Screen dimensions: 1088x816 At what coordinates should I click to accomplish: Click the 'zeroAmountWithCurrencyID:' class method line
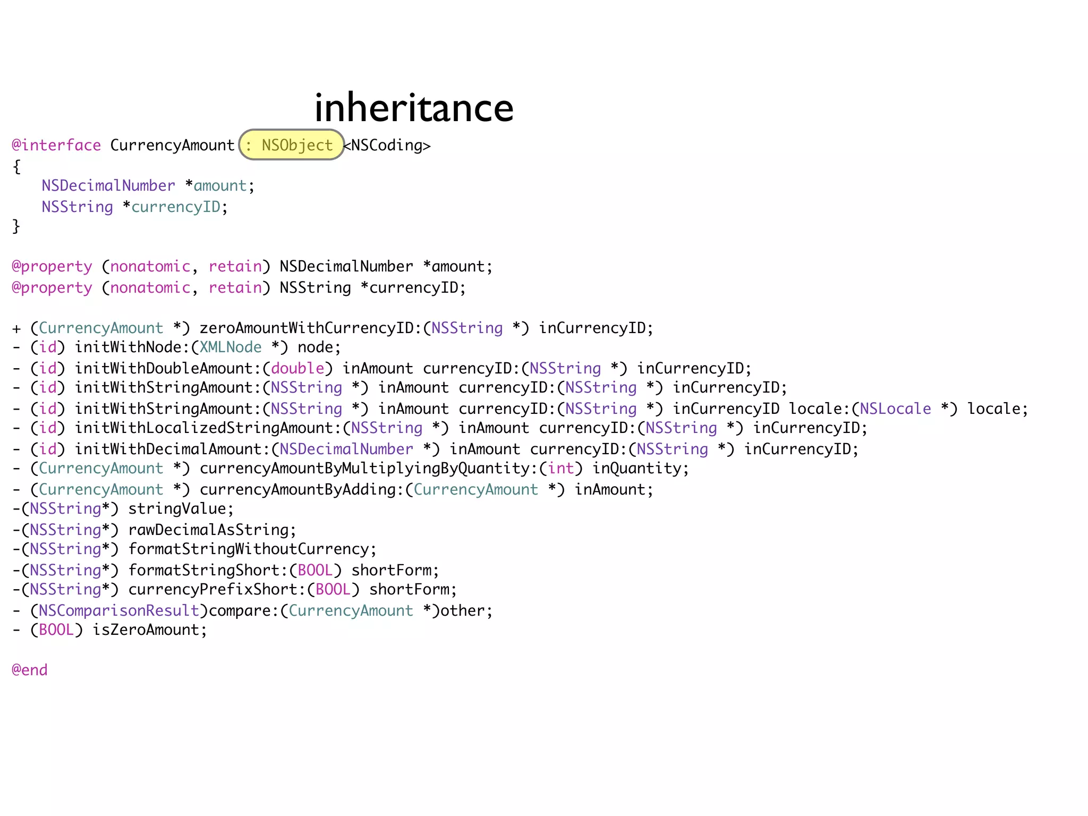[x=333, y=328]
